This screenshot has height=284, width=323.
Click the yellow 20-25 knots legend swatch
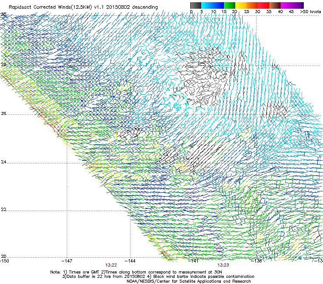click(241, 5)
